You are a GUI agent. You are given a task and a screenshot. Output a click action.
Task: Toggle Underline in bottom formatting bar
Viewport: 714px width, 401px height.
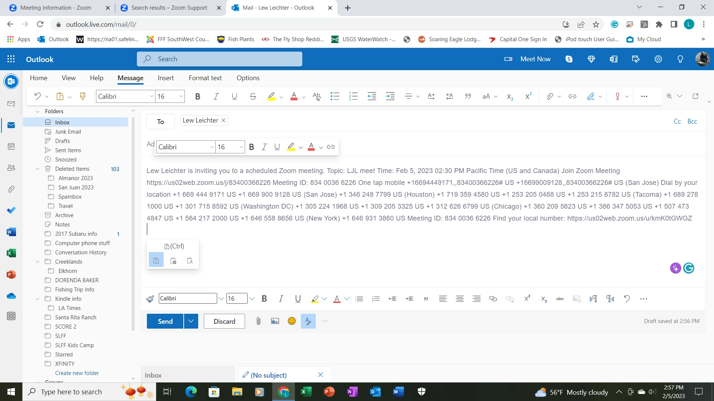pos(297,299)
